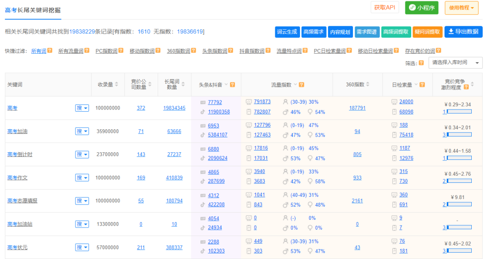488x259 pixels.
Task: Sort table by 竞价公司数量 column arrows
Action: tap(150, 84)
